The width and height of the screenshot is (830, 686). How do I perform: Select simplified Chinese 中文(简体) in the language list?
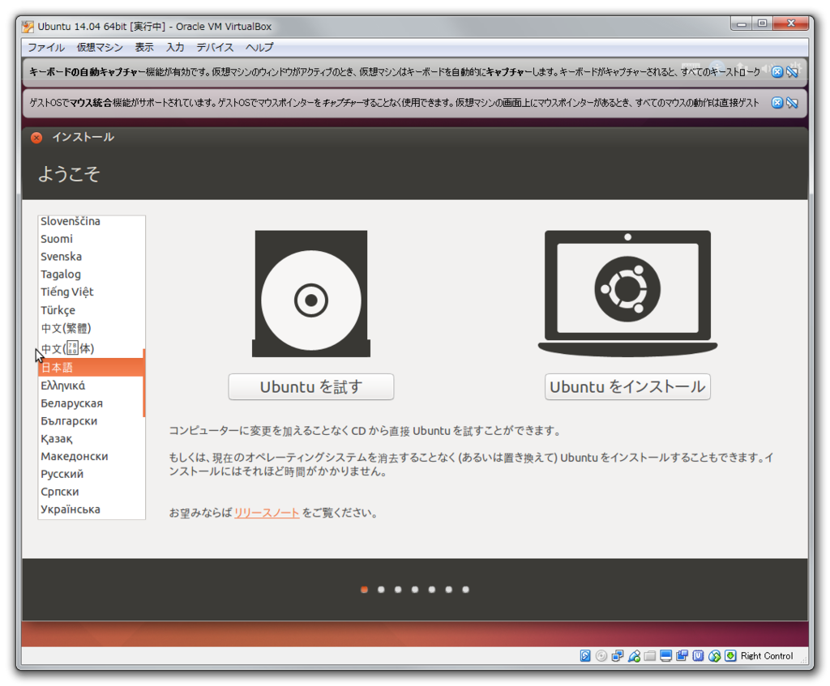click(91, 348)
